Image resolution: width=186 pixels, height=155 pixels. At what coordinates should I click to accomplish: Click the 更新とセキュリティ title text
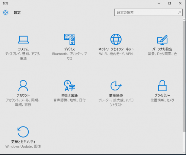23,142
